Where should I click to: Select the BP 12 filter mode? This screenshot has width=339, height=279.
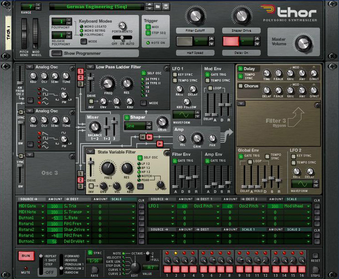(x=139, y=168)
